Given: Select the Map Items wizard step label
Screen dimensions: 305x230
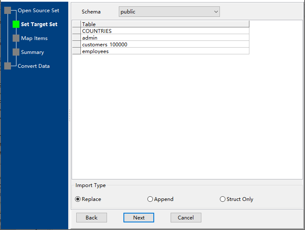Looking at the screenshot, I should [x=34, y=38].
